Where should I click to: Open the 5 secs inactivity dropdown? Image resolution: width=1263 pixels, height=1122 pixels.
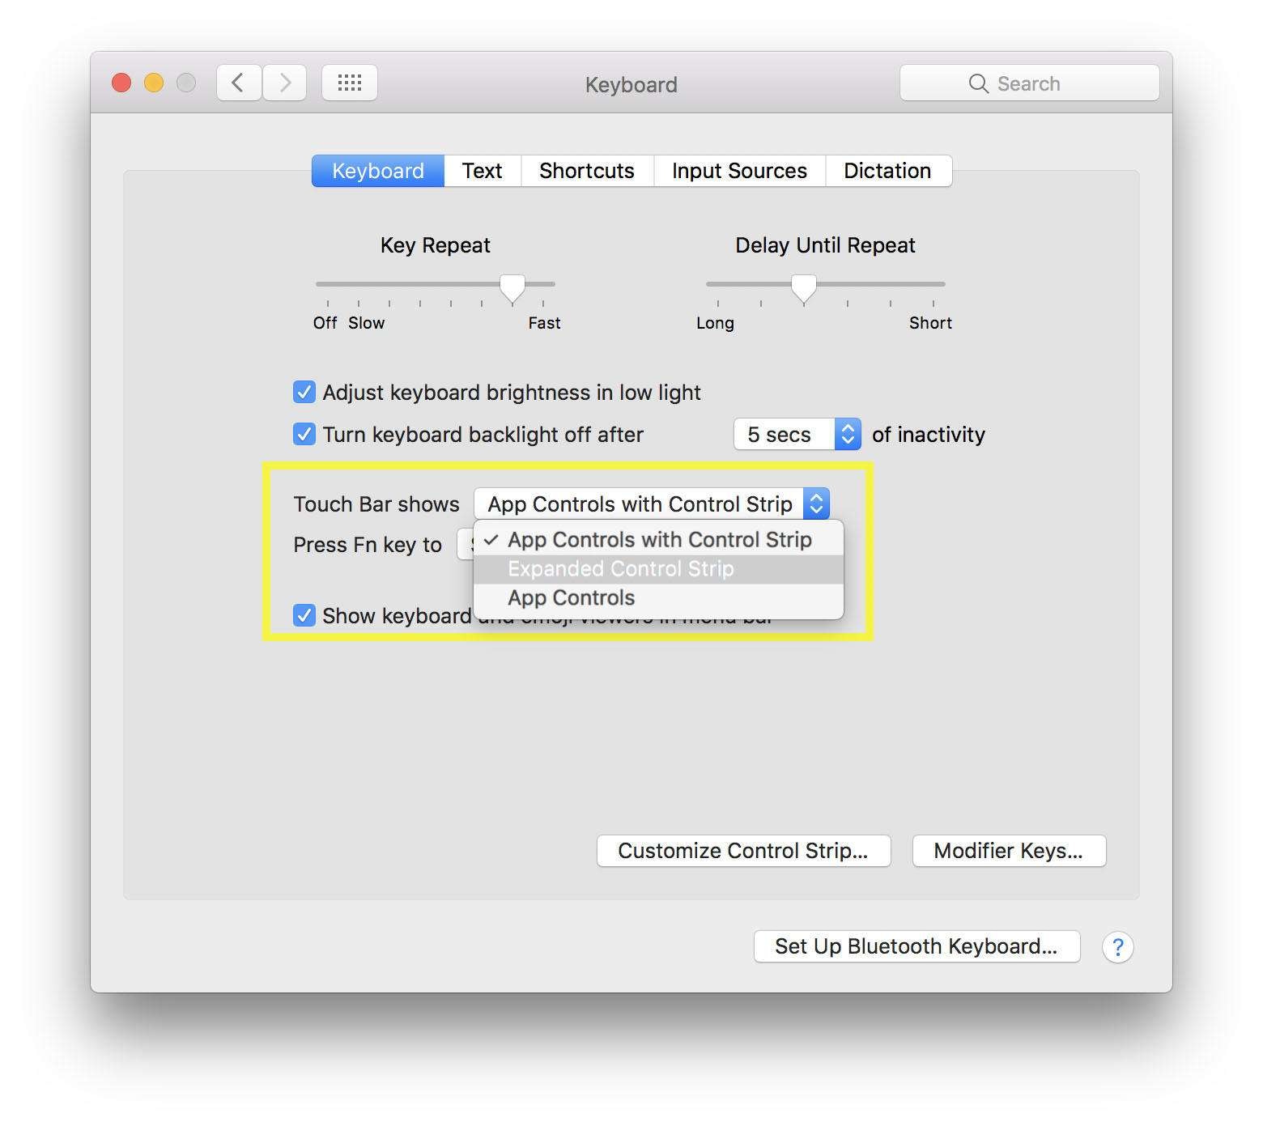(797, 435)
